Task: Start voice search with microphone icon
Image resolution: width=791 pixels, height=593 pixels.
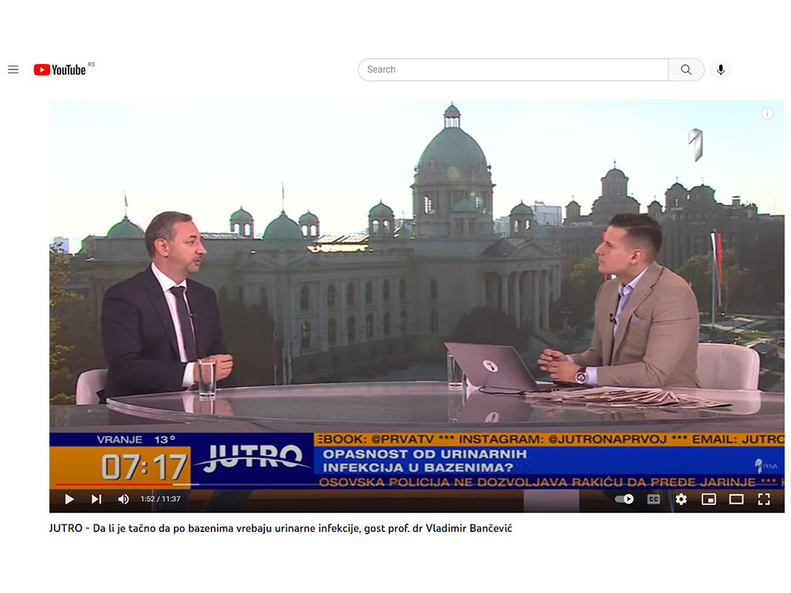Action: coord(721,69)
